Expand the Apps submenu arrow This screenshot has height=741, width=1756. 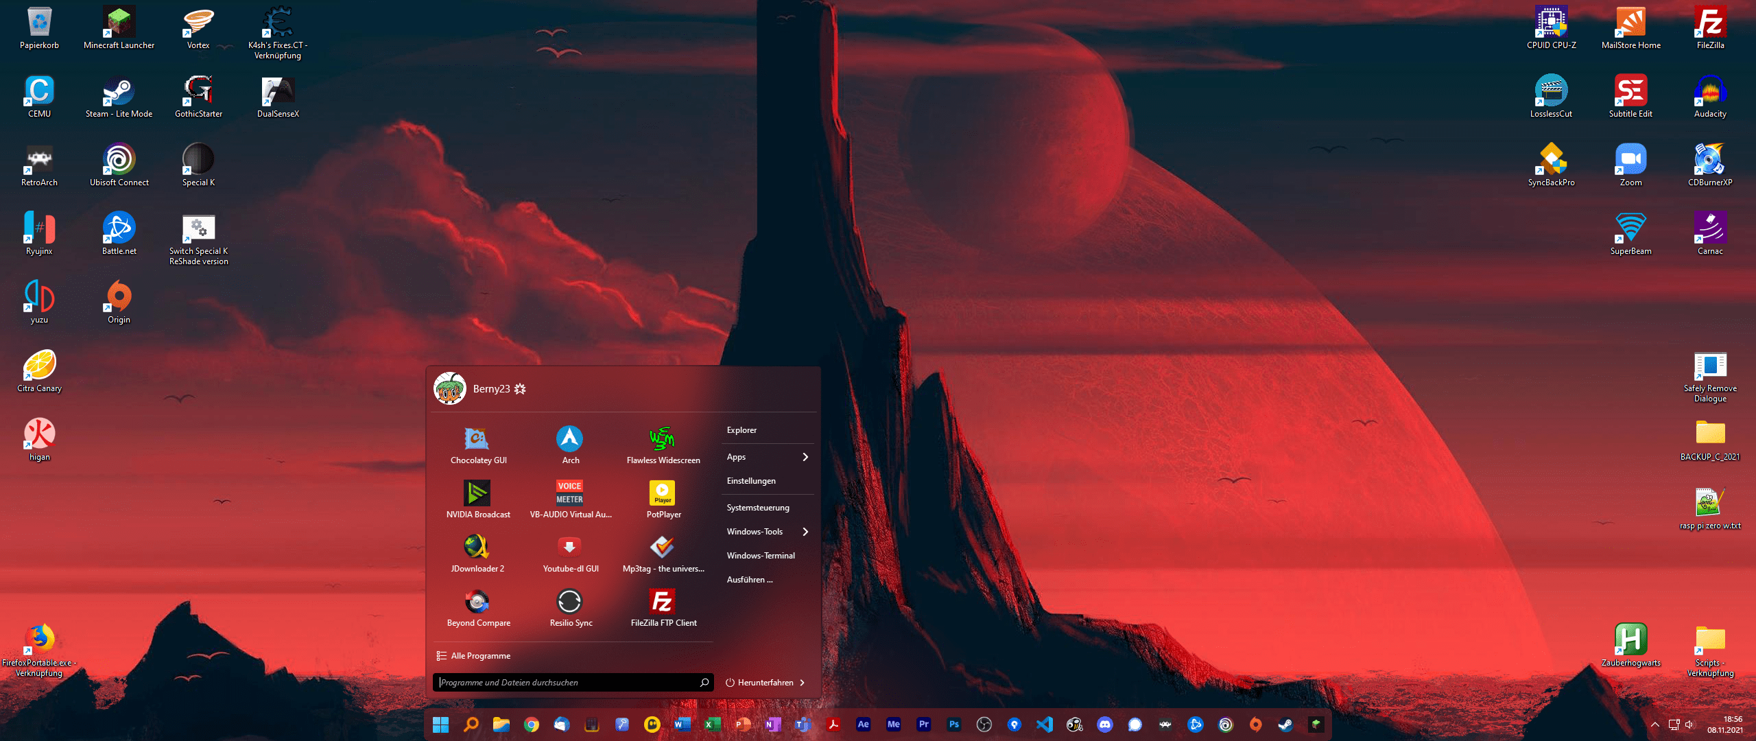[805, 457]
